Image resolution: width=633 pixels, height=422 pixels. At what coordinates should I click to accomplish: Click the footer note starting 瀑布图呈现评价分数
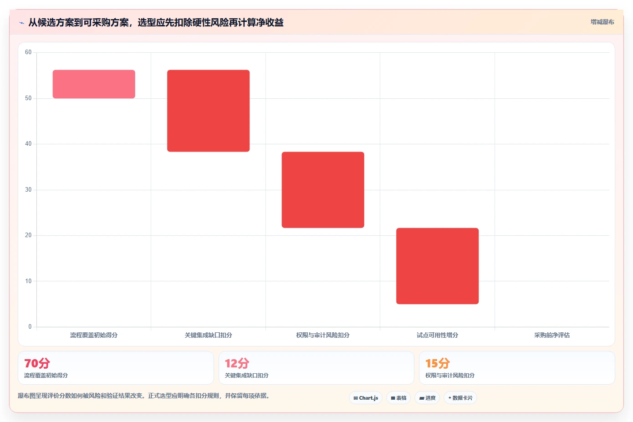(144, 396)
